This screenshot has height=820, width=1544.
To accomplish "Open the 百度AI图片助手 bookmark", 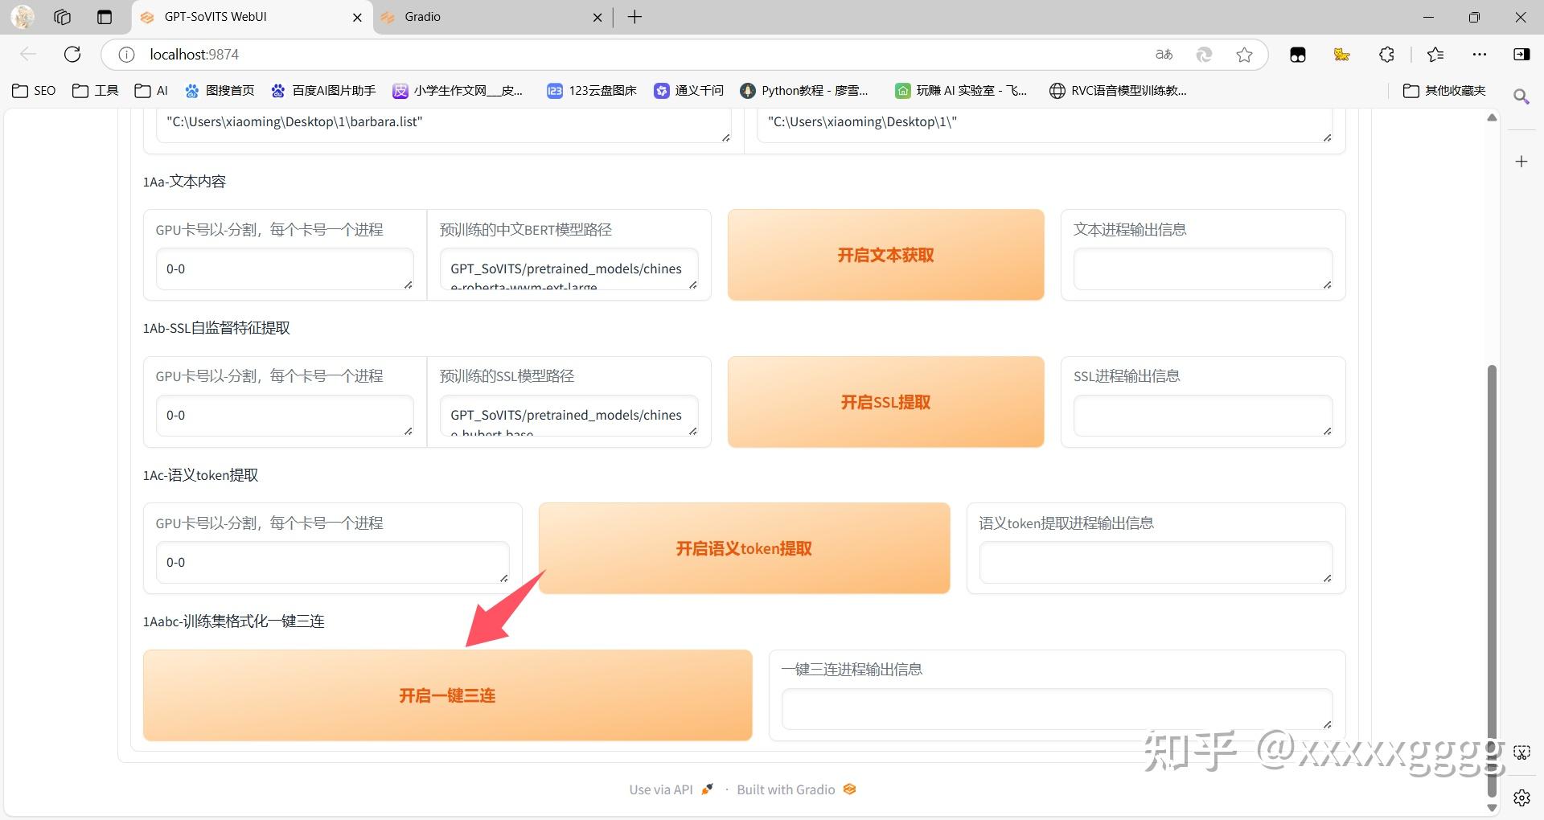I will (x=322, y=90).
